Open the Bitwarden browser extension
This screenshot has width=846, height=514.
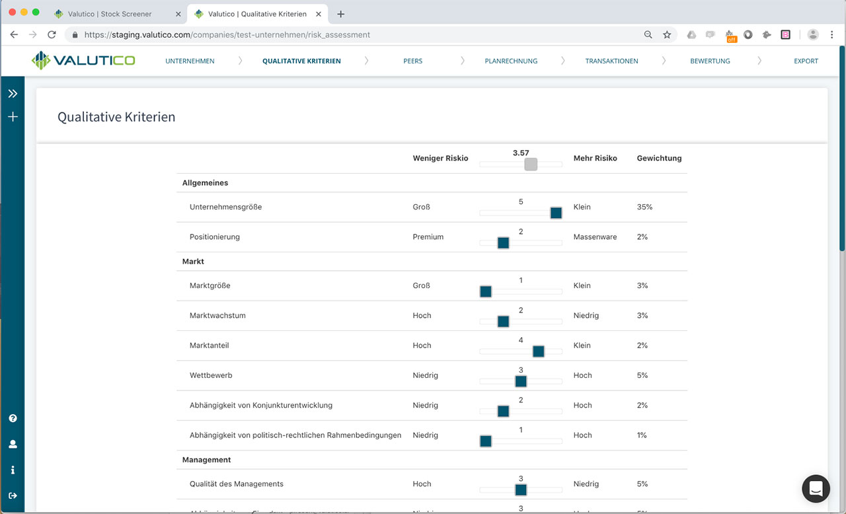(x=785, y=34)
